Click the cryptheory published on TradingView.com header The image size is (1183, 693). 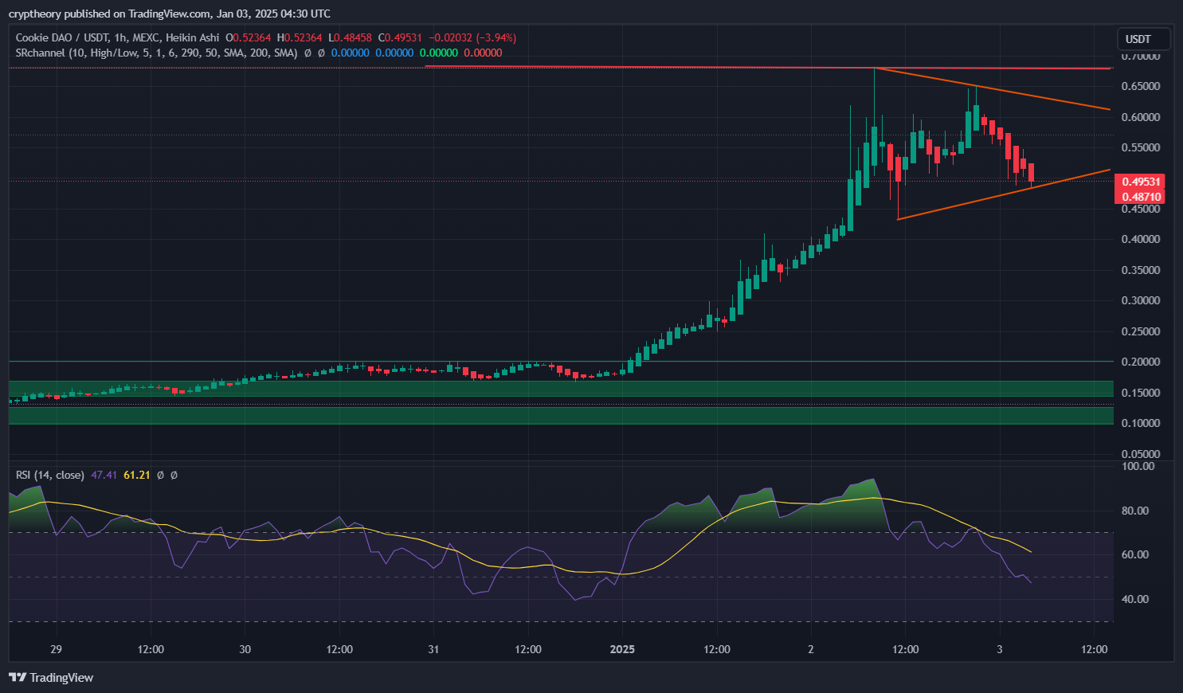pos(169,14)
